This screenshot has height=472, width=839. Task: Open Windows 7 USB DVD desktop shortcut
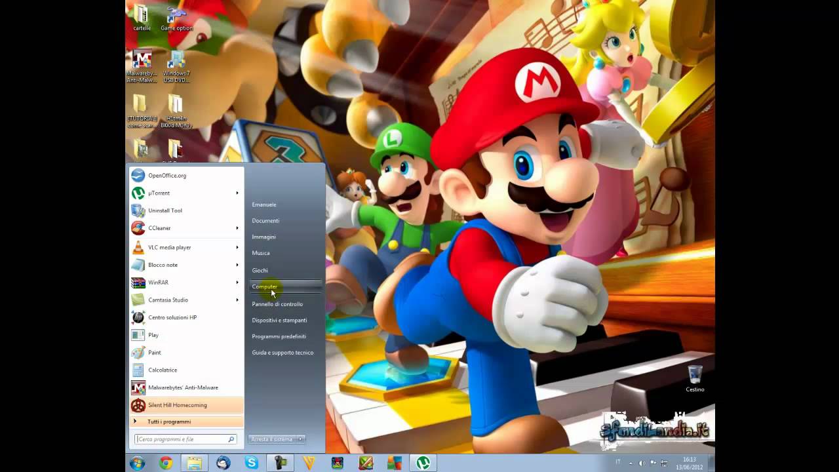click(x=176, y=67)
